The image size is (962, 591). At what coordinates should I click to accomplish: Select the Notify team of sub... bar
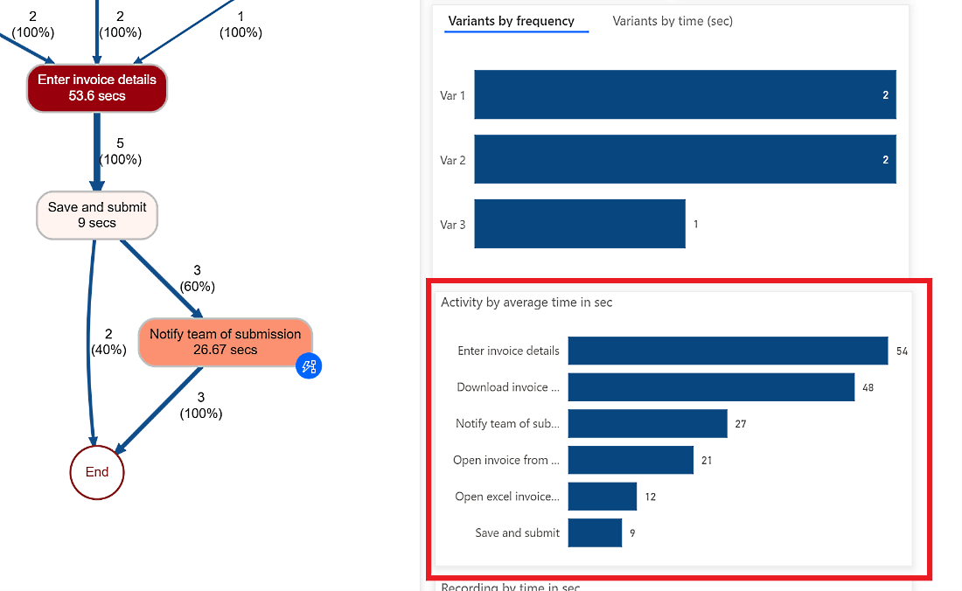(x=647, y=424)
